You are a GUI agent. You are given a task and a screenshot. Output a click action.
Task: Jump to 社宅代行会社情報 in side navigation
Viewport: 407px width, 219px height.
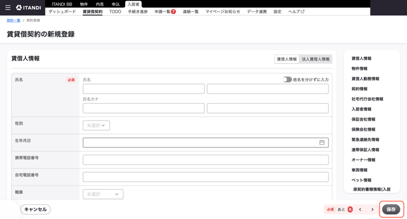pos(368,99)
